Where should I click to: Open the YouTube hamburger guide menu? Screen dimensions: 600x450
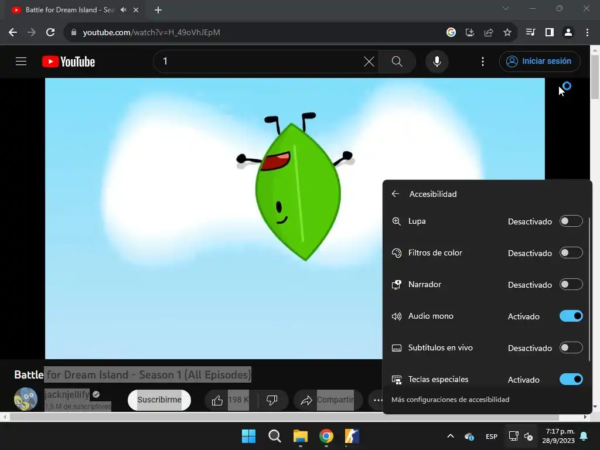(x=21, y=61)
